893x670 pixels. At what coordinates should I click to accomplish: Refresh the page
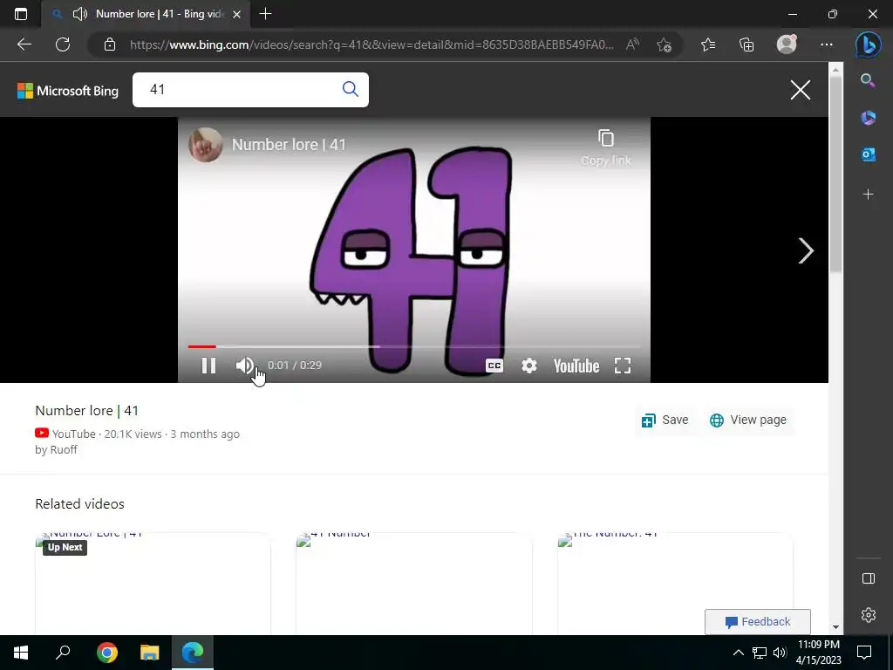63,44
